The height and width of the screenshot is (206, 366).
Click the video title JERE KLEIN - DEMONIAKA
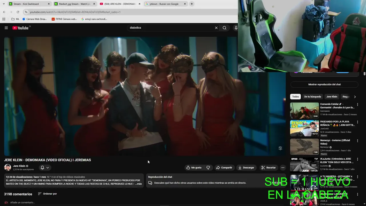pos(47,160)
